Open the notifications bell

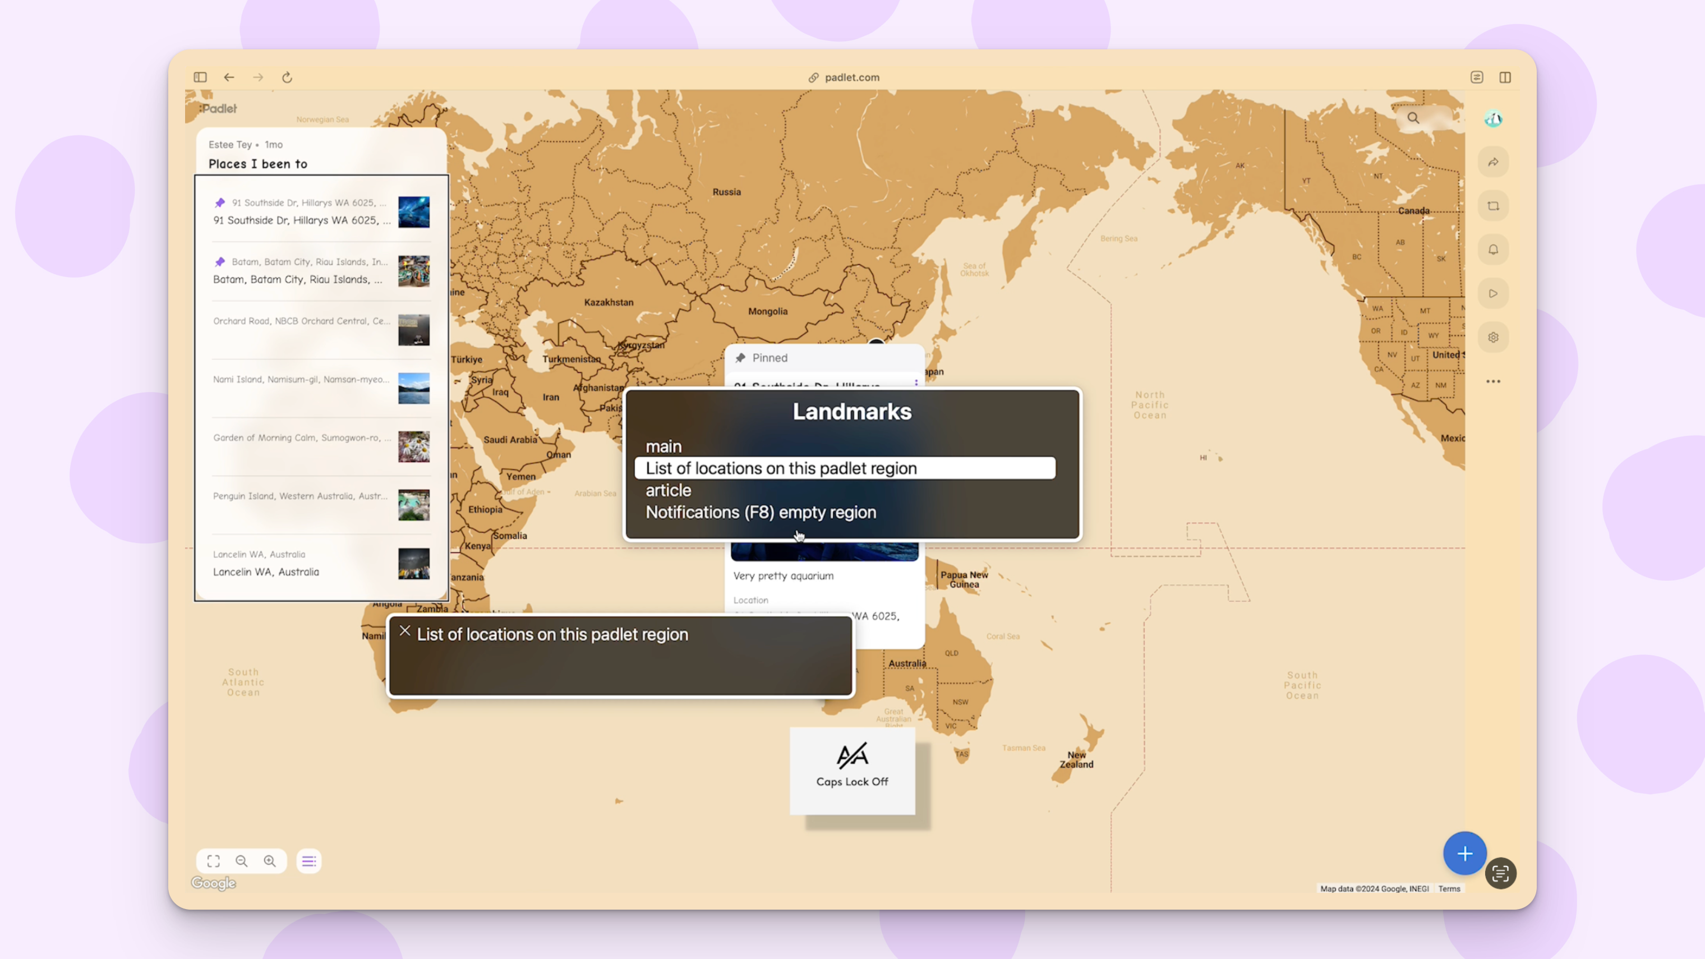tap(1493, 250)
